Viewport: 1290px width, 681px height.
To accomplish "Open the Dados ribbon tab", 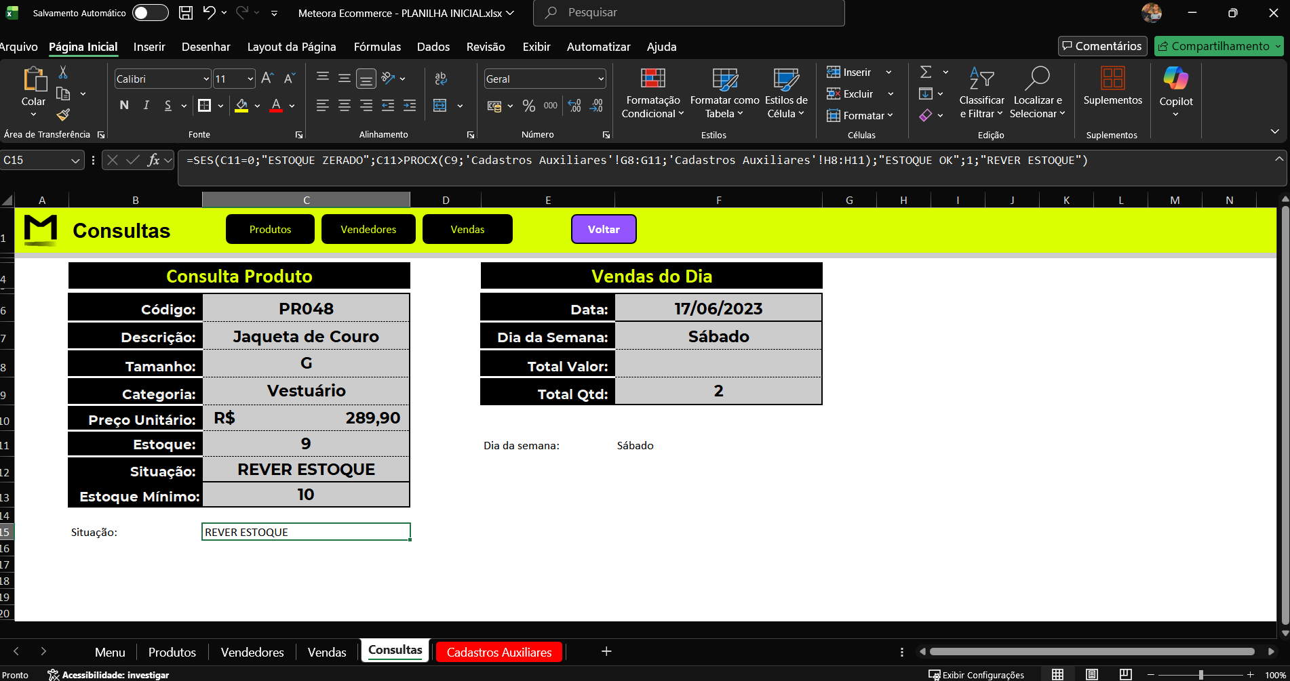I will [x=433, y=47].
